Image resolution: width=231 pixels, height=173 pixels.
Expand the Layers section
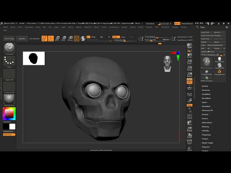coord(205,102)
